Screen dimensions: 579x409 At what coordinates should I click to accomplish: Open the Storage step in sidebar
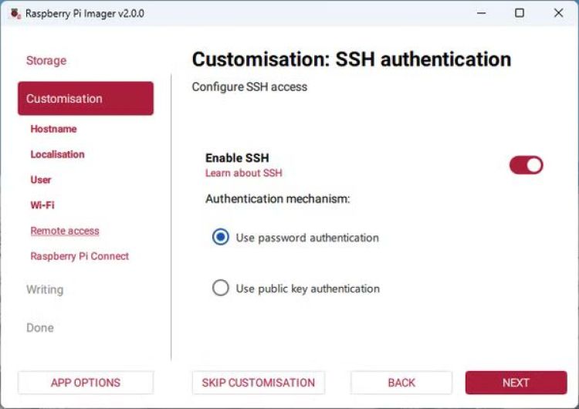tap(46, 60)
